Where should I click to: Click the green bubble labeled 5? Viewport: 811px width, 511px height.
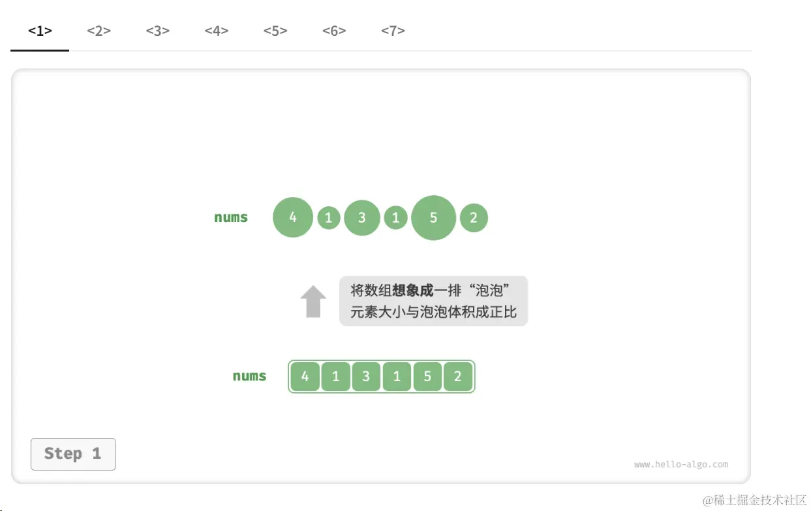click(433, 217)
